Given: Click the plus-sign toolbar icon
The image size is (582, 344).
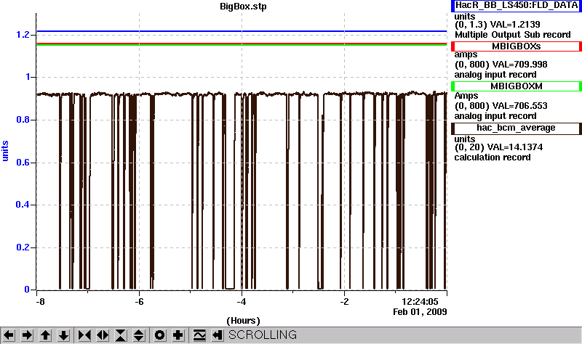Looking at the screenshot, I should [x=178, y=335].
